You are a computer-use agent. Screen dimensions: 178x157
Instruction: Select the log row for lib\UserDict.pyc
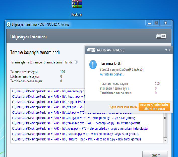point(75,134)
